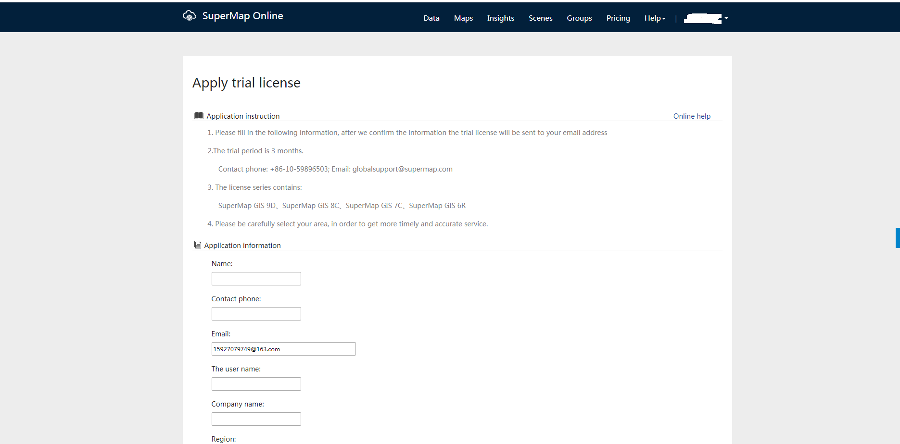
Task: Click the contact phone and email line
Action: coord(335,169)
